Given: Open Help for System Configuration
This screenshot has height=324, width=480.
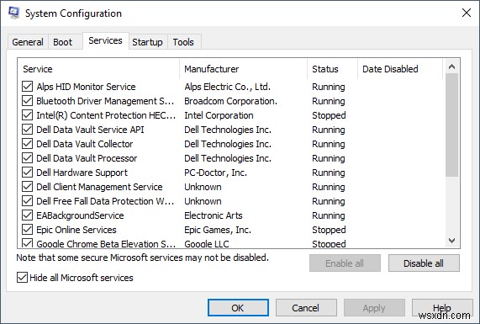Looking at the screenshot, I should click(x=442, y=308).
